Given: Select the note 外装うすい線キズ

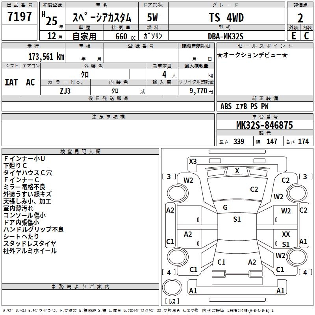Looking at the screenshot, I should point(27,194).
